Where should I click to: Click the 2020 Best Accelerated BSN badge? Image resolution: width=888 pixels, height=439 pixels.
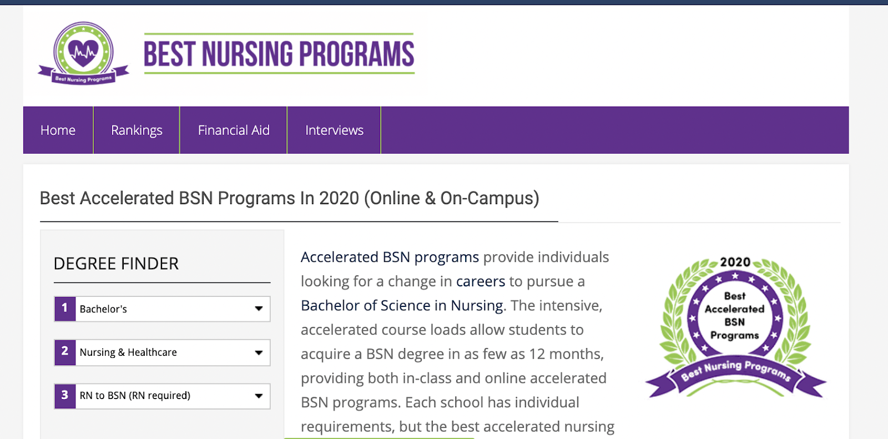click(735, 327)
